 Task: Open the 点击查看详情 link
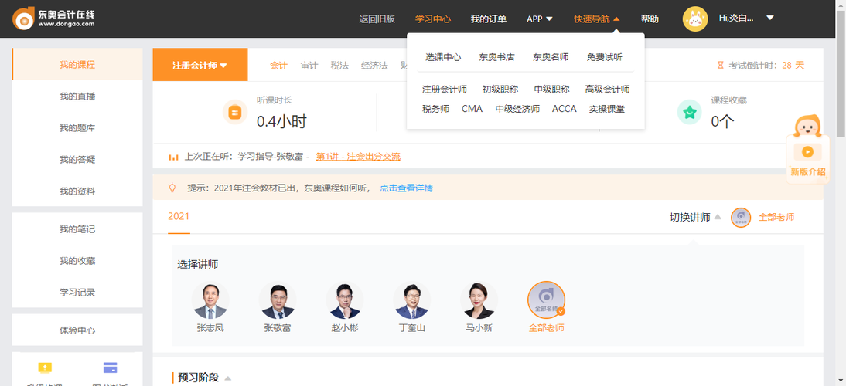pos(406,188)
